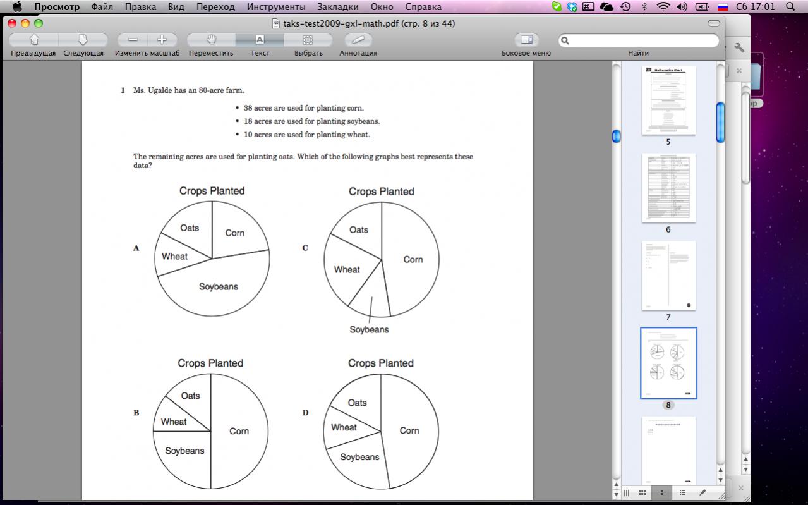Show table of contents list in sidebar
Screen dimensions: 808x505
tap(682, 492)
